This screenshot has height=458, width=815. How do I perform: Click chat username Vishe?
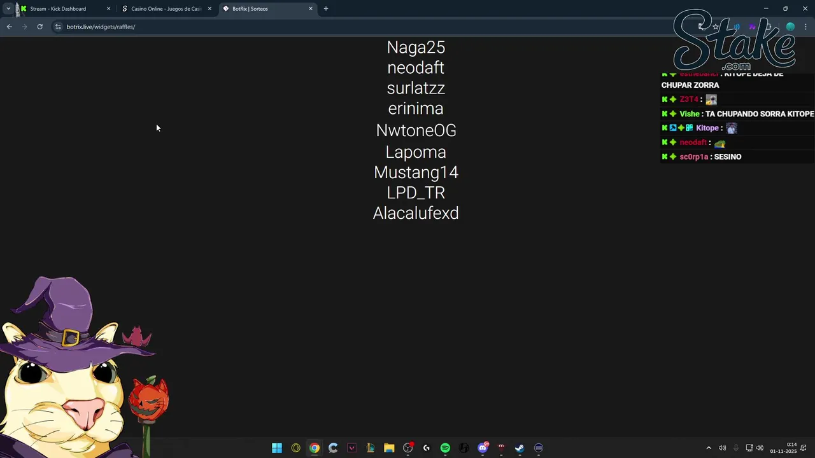pos(690,114)
